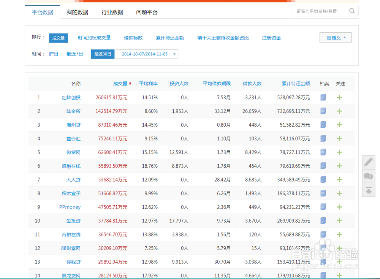380x279 pixels.
Task: Click the 注册资金 ranking link
Action: pos(271,38)
